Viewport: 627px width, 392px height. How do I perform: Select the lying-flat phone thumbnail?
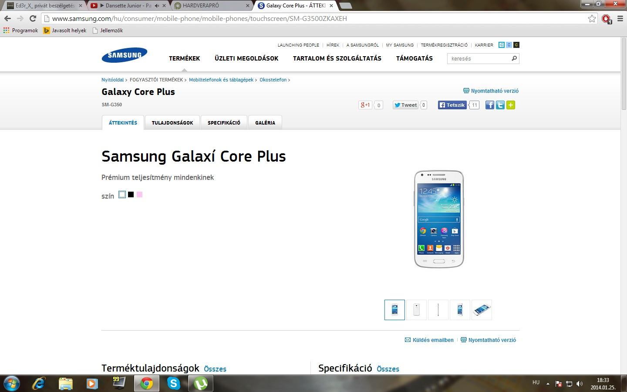[x=482, y=310]
